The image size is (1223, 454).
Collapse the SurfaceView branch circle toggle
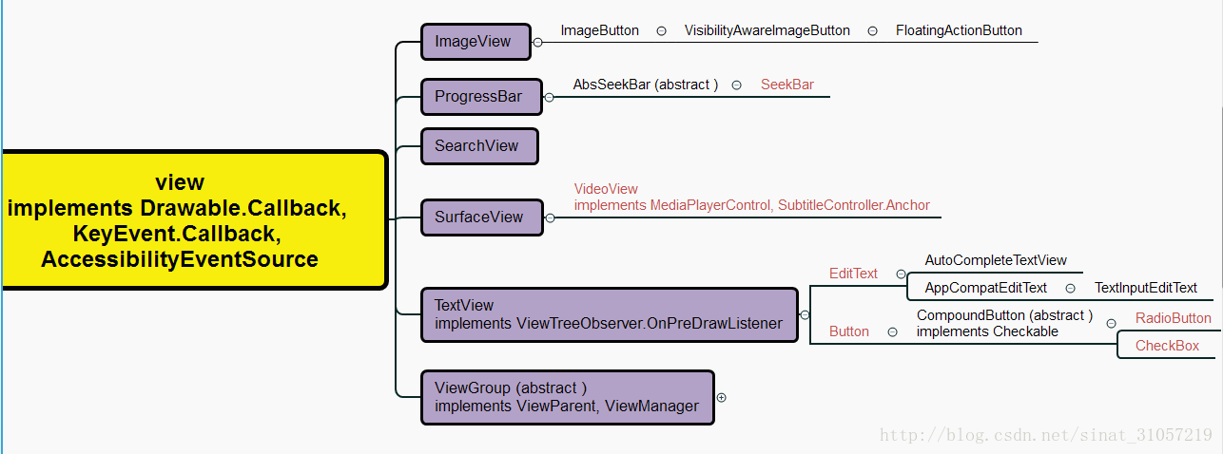pyautogui.click(x=549, y=218)
